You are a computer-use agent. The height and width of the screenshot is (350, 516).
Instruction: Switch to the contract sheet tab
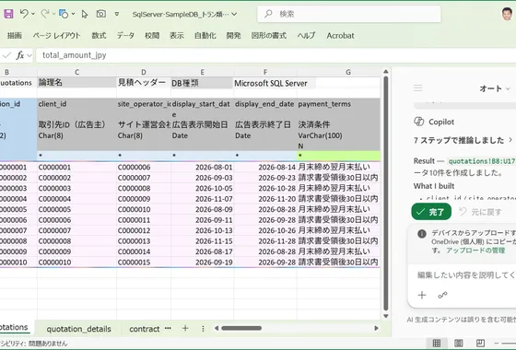145,329
